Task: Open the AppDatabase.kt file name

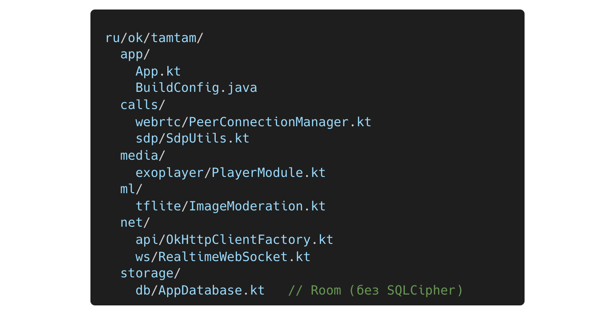Action: (211, 290)
